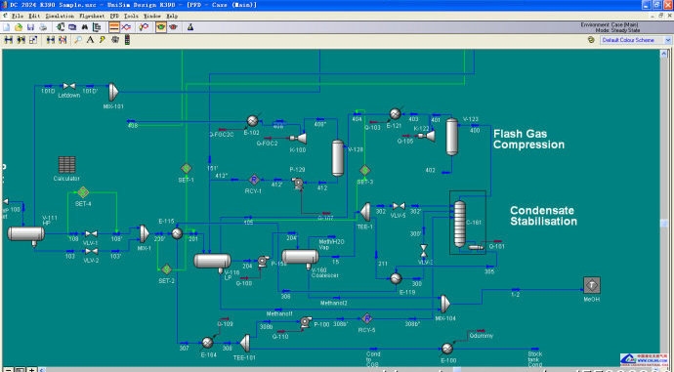Click the New Case document icon

point(7,27)
